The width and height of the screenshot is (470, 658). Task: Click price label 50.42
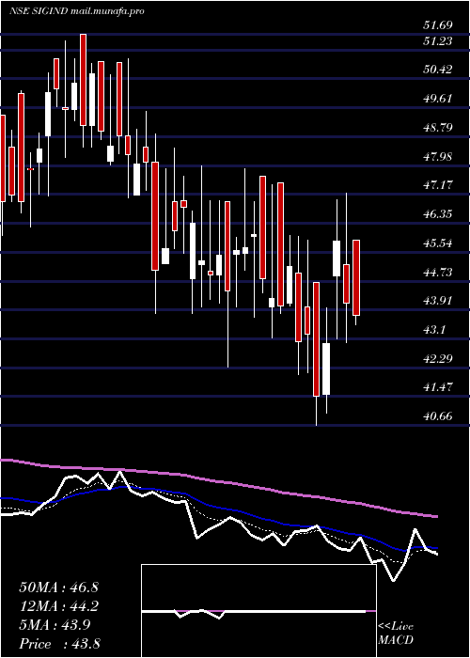pyautogui.click(x=438, y=70)
